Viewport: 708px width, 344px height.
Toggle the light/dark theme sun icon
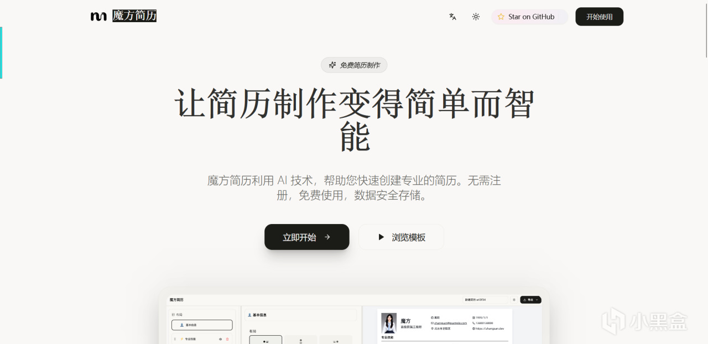pyautogui.click(x=476, y=17)
